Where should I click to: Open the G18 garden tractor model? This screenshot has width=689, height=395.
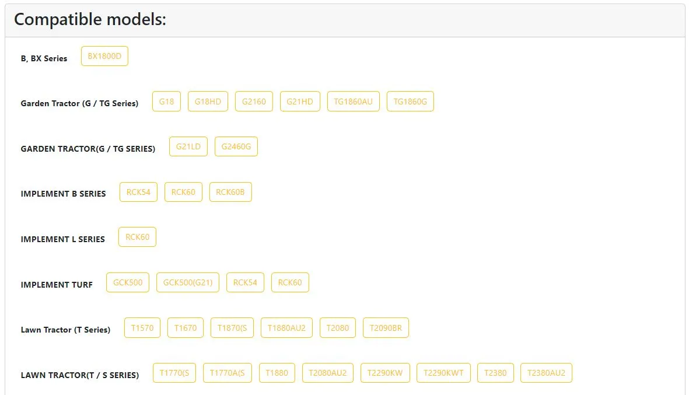click(x=166, y=102)
